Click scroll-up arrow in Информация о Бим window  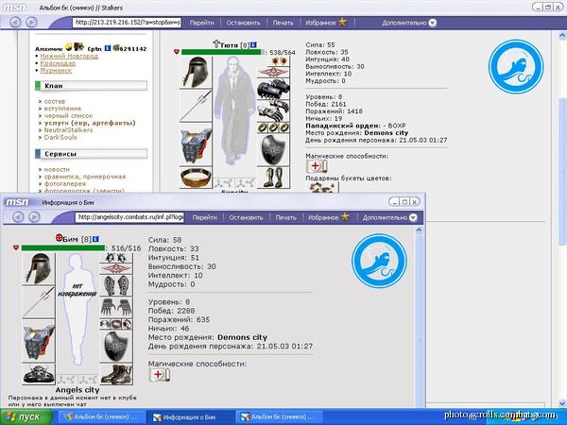tap(419, 230)
